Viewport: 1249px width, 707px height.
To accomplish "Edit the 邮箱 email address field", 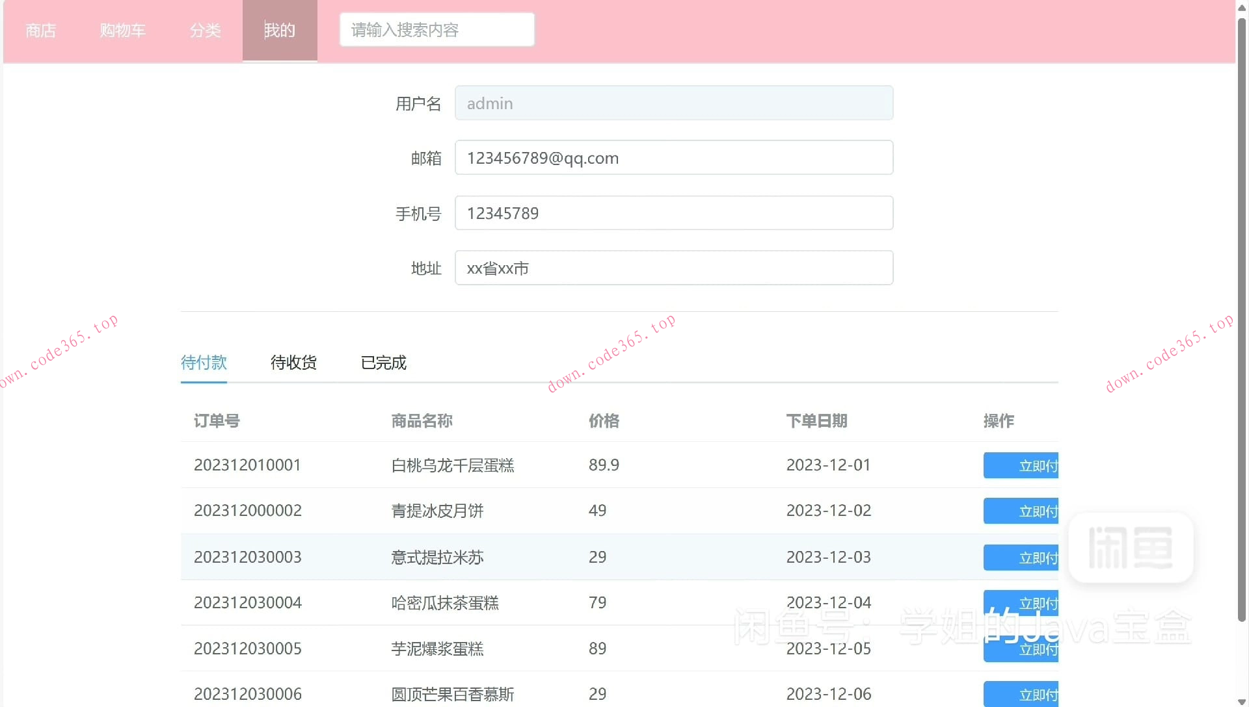I will (674, 157).
